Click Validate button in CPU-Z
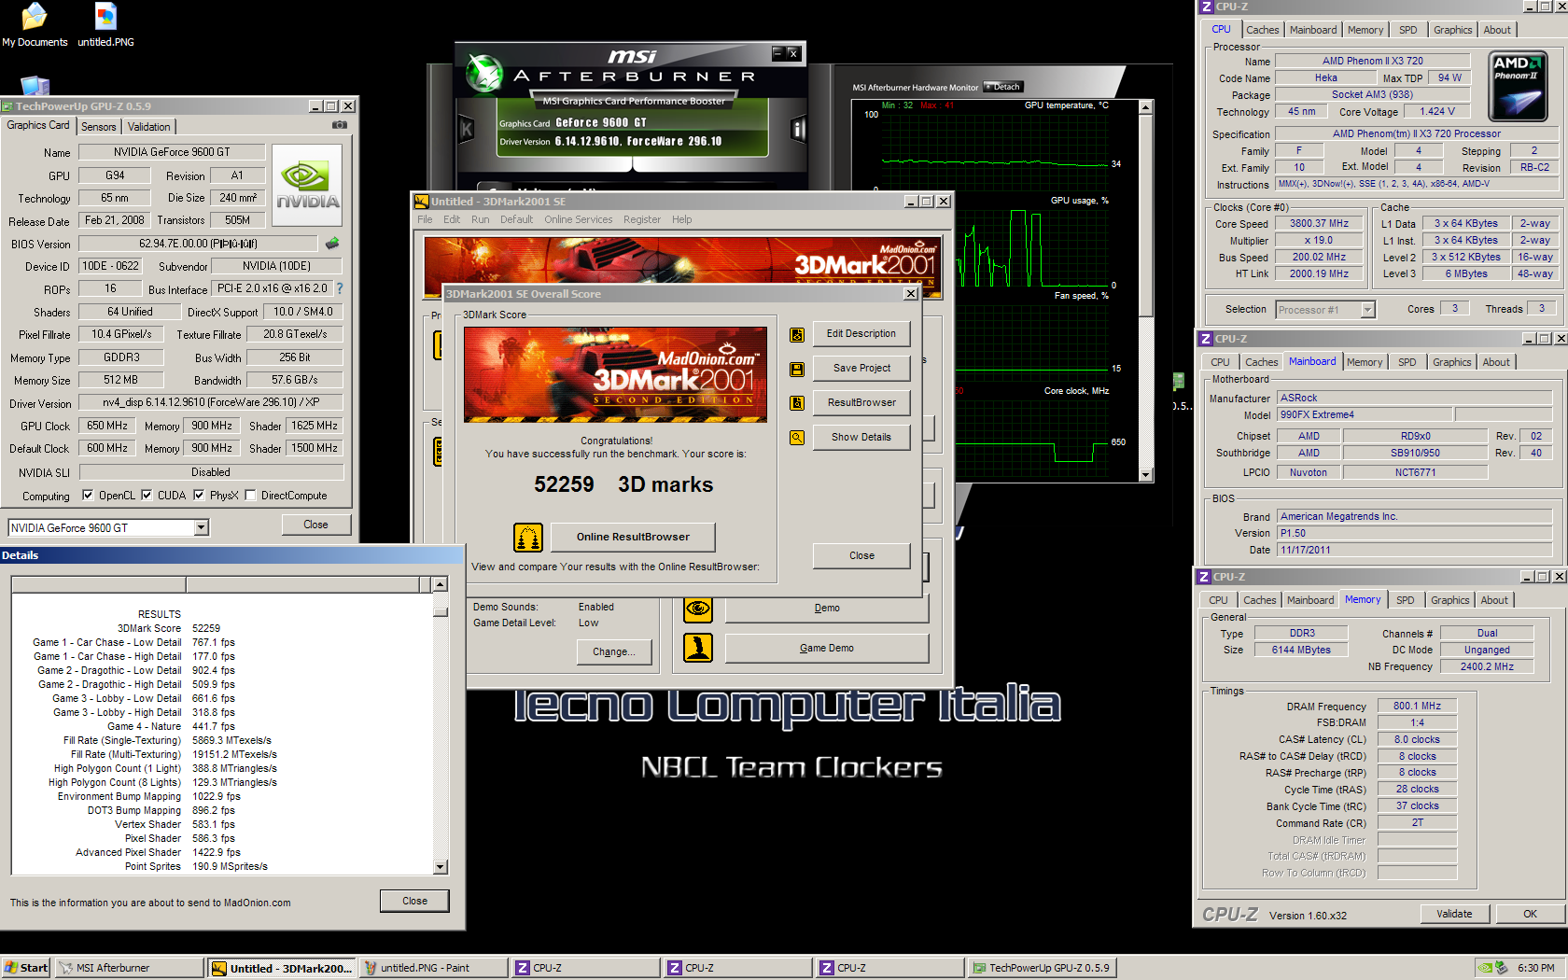 1454,915
